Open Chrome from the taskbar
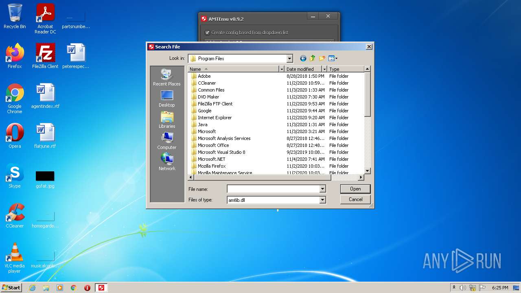 74,288
